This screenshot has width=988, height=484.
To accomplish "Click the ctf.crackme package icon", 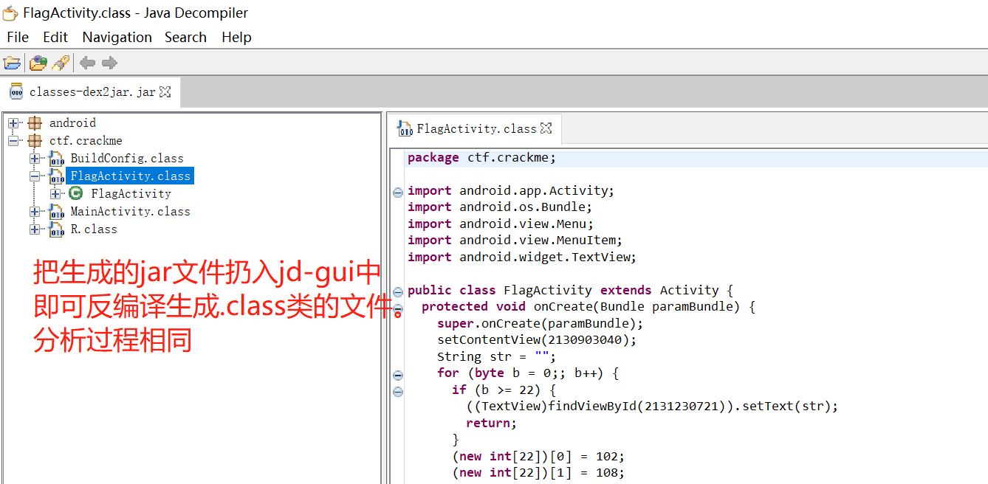I will 35,141.
